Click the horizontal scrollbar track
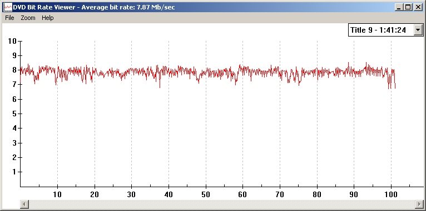The height and width of the screenshot is (211, 426). point(222,204)
